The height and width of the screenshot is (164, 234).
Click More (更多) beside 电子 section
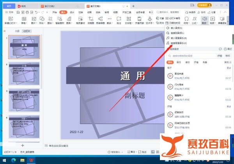(x=229, y=68)
